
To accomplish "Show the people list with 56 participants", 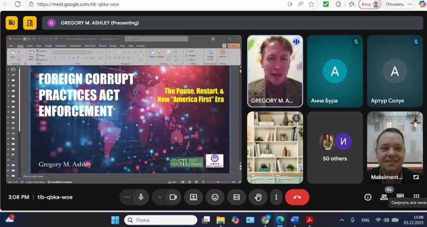I will tap(383, 197).
